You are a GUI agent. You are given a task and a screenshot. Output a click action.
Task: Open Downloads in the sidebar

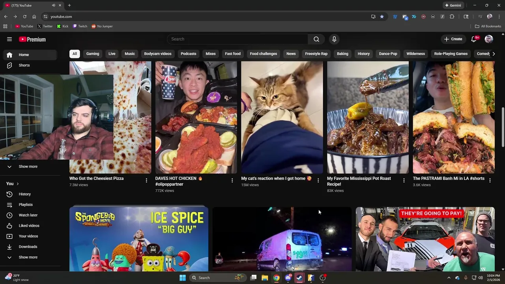tap(30, 247)
